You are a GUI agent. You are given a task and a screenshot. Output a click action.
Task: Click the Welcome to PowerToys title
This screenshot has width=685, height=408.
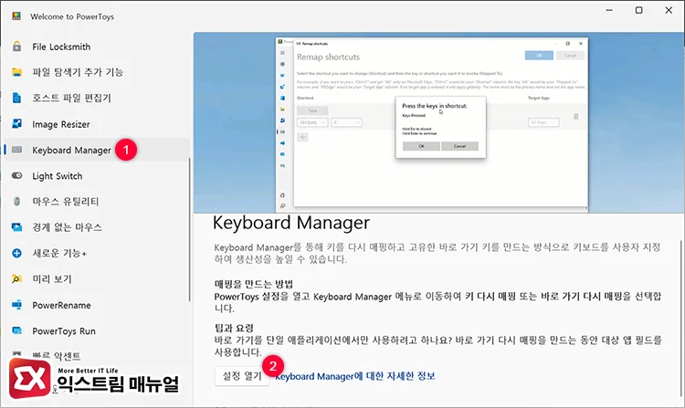coord(72,16)
